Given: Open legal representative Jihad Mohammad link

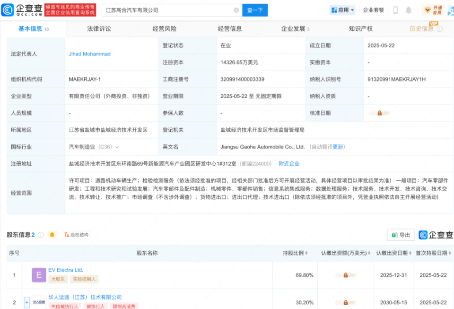Looking at the screenshot, I should [89, 54].
